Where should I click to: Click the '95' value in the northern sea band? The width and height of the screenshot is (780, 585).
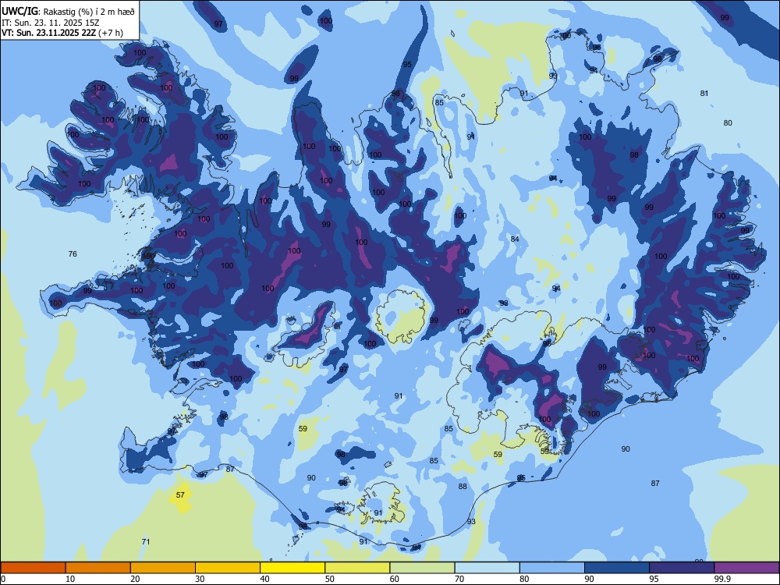407,64
